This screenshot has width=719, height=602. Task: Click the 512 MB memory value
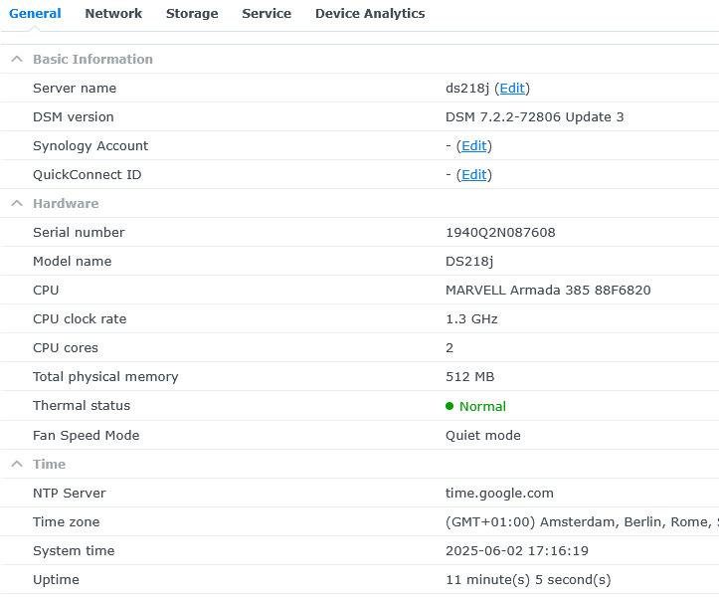470,377
